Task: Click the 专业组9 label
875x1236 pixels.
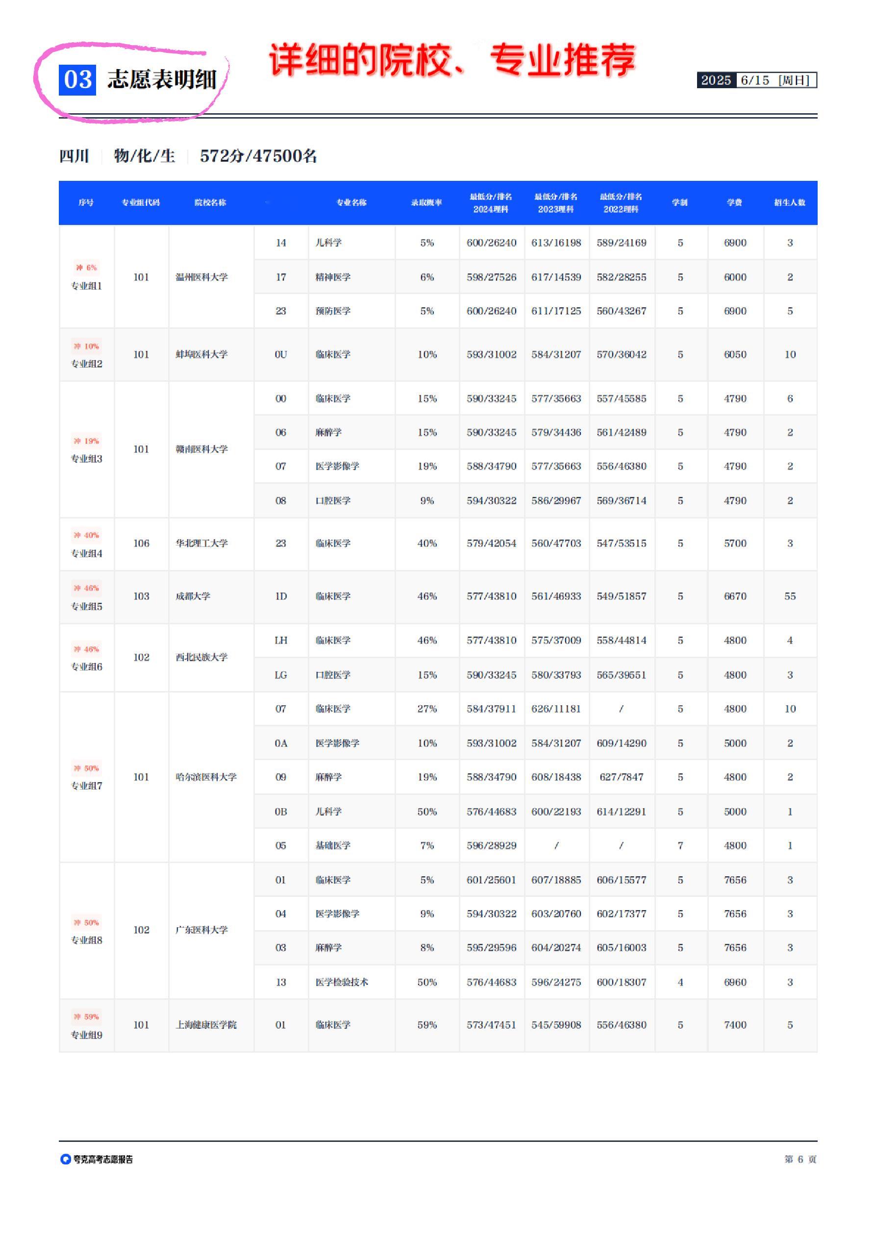Action: pos(86,1035)
